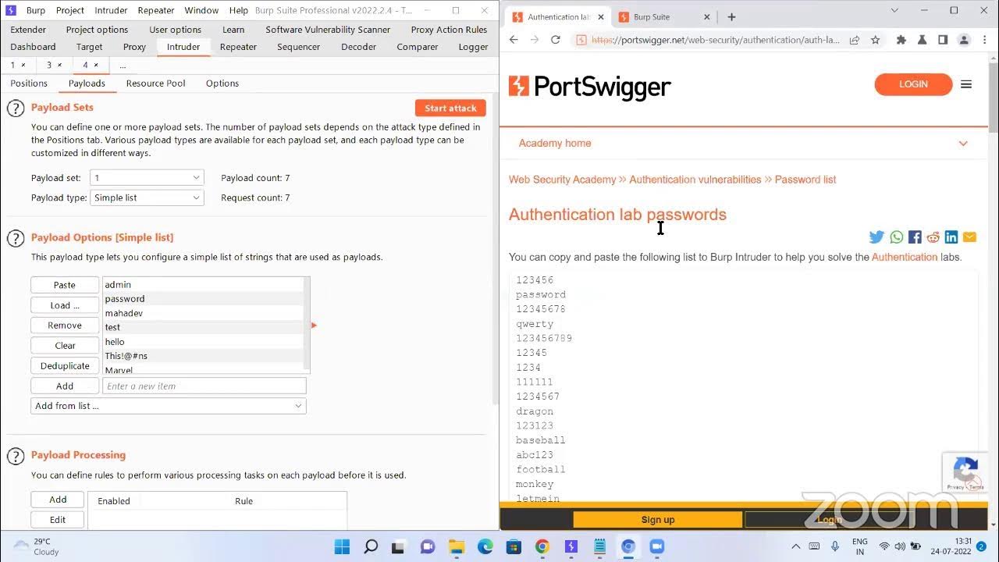Image resolution: width=999 pixels, height=562 pixels.
Task: Open PortSwigger hamburger menu
Action: (966, 84)
